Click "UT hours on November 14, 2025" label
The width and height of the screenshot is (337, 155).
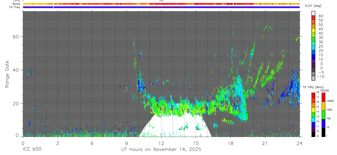[161, 150]
